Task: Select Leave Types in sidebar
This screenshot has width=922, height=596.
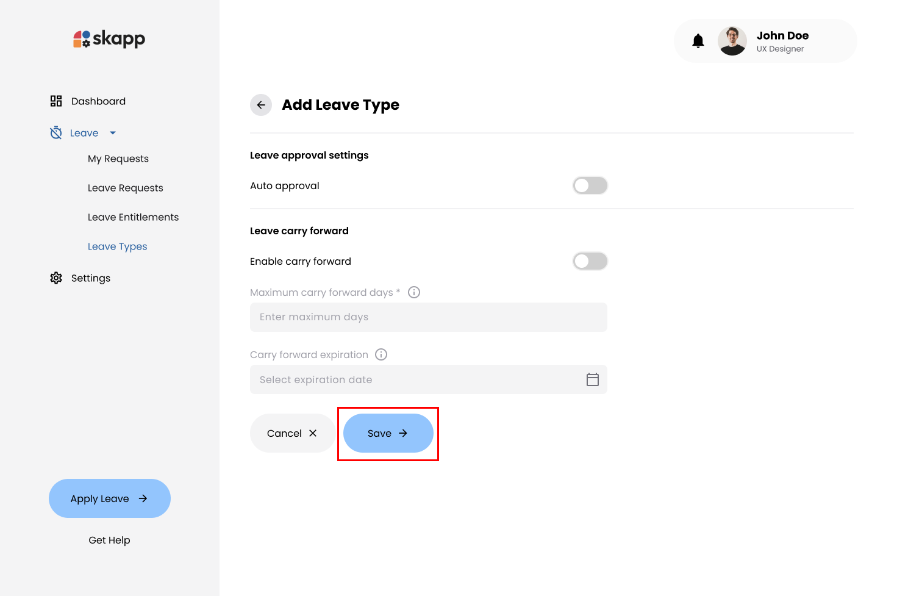Action: [117, 246]
